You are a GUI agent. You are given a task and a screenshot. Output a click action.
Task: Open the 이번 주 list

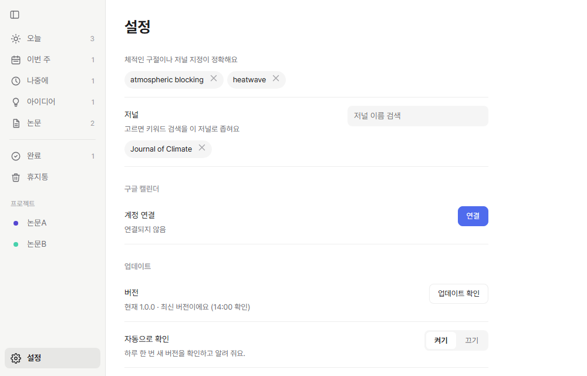52,60
